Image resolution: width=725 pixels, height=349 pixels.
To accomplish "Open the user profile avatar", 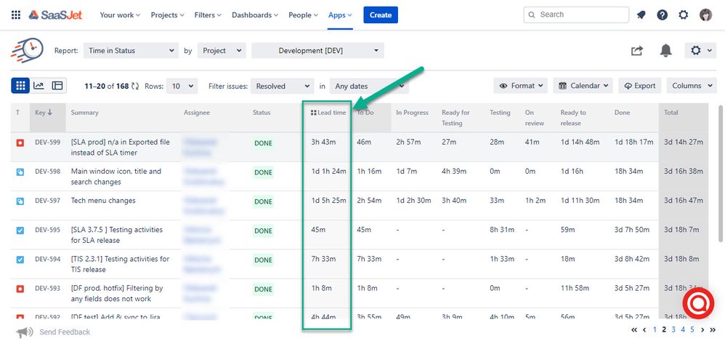I will tap(705, 15).
